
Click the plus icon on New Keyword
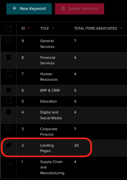click(x=14, y=8)
